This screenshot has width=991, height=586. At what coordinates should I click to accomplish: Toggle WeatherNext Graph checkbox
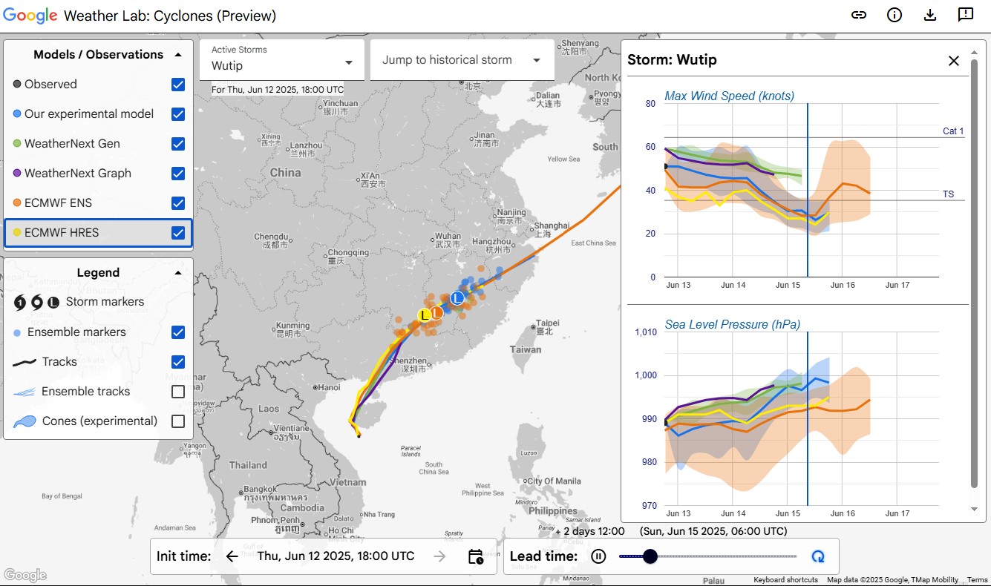tap(178, 174)
